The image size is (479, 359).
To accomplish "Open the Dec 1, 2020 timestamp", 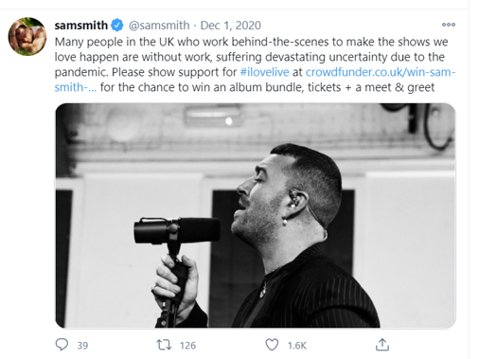I will coord(231,26).
